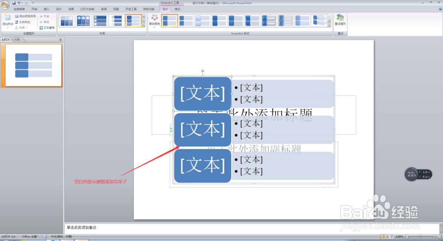This screenshot has width=443, height=241.
Task: Open PowerPoint help icon
Action: click(x=440, y=9)
